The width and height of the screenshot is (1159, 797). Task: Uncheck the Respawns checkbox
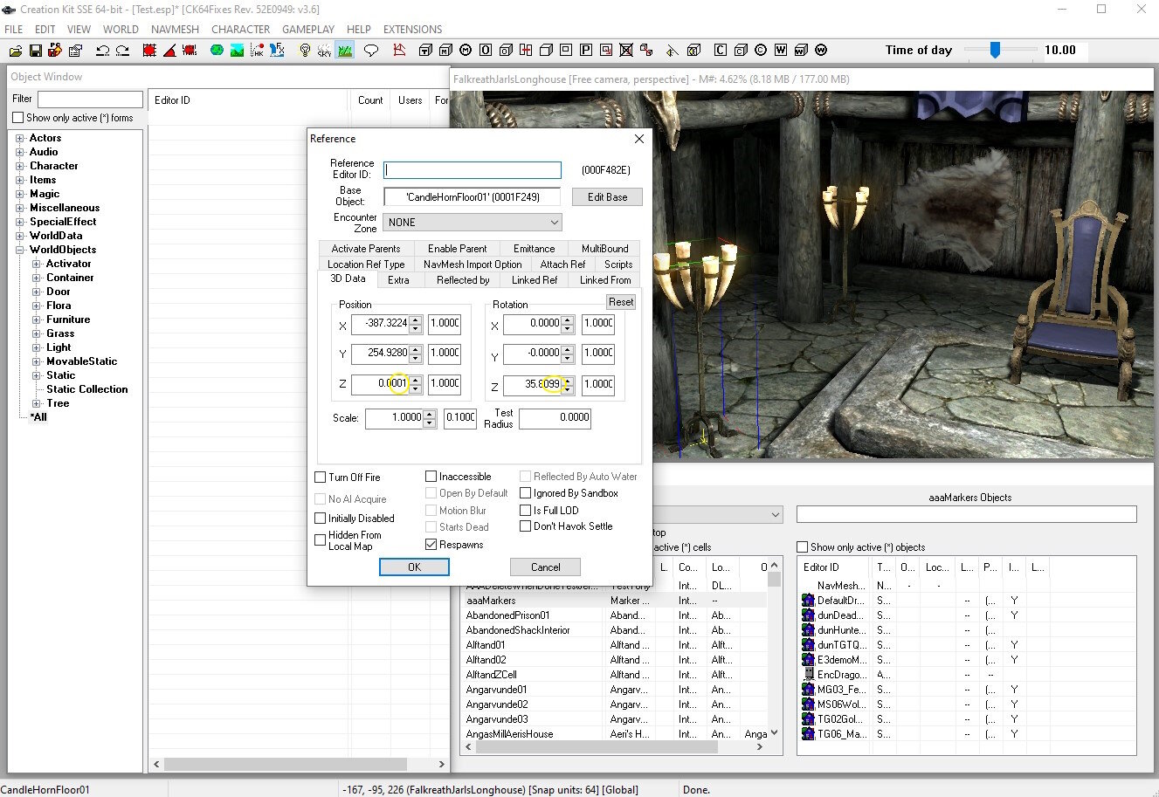tap(431, 544)
